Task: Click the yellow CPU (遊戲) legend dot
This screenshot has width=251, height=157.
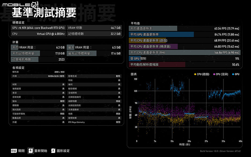Action: click(195, 74)
